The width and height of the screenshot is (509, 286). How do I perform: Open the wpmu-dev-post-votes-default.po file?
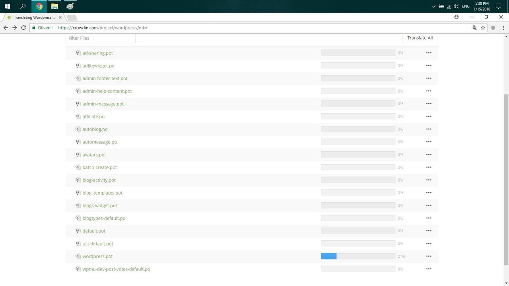coord(116,269)
